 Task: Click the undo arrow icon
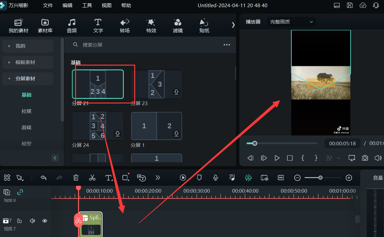[x=43, y=178]
